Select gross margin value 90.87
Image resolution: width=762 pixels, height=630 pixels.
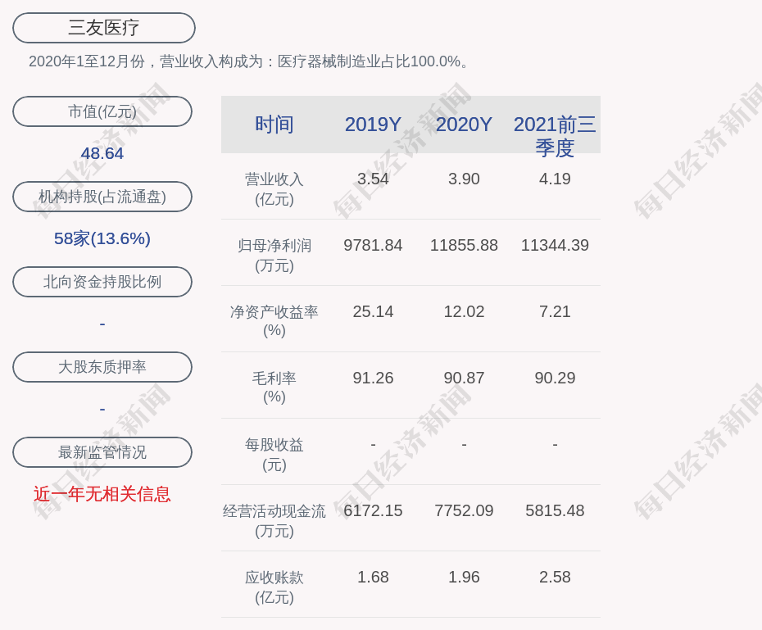pos(464,378)
